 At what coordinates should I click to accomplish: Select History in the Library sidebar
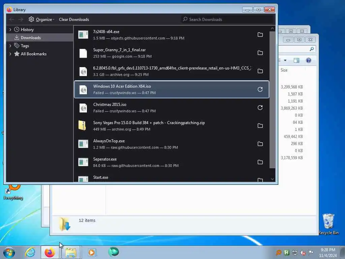(x=40, y=30)
